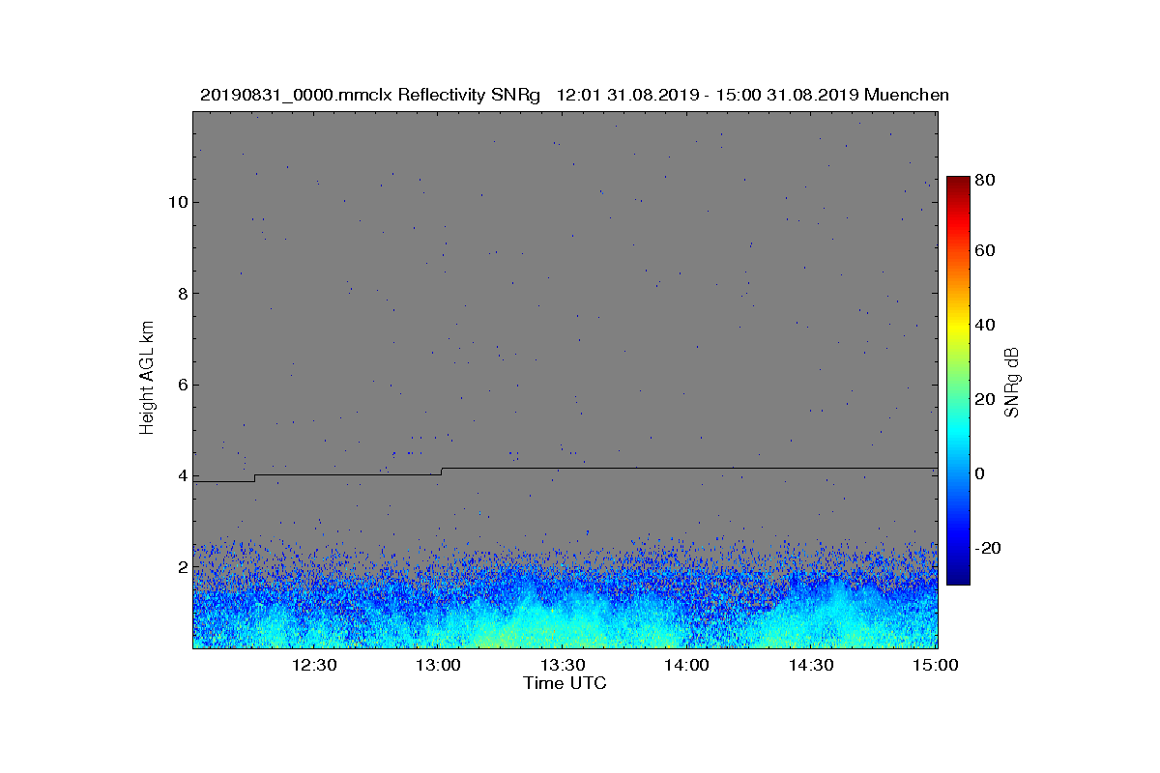Click the '14:00' time tick label
This screenshot has height=773, width=1160.
tap(687, 666)
